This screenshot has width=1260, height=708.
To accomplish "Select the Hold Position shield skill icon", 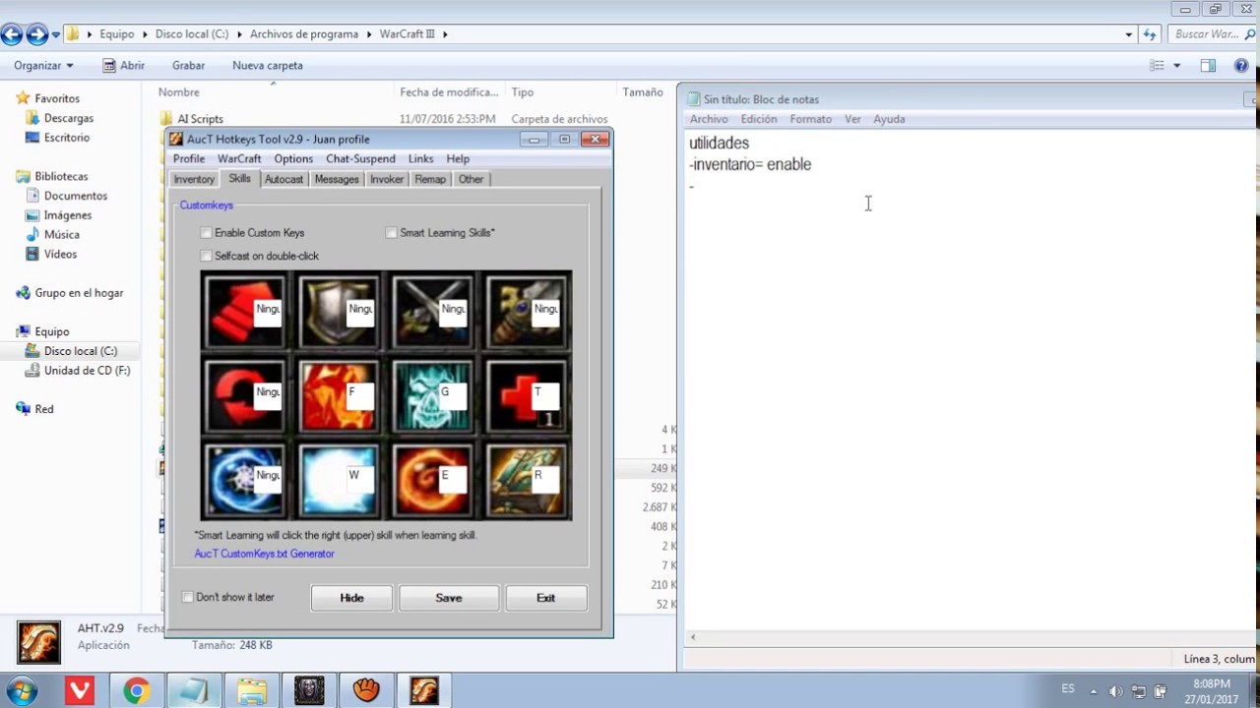I will (338, 313).
